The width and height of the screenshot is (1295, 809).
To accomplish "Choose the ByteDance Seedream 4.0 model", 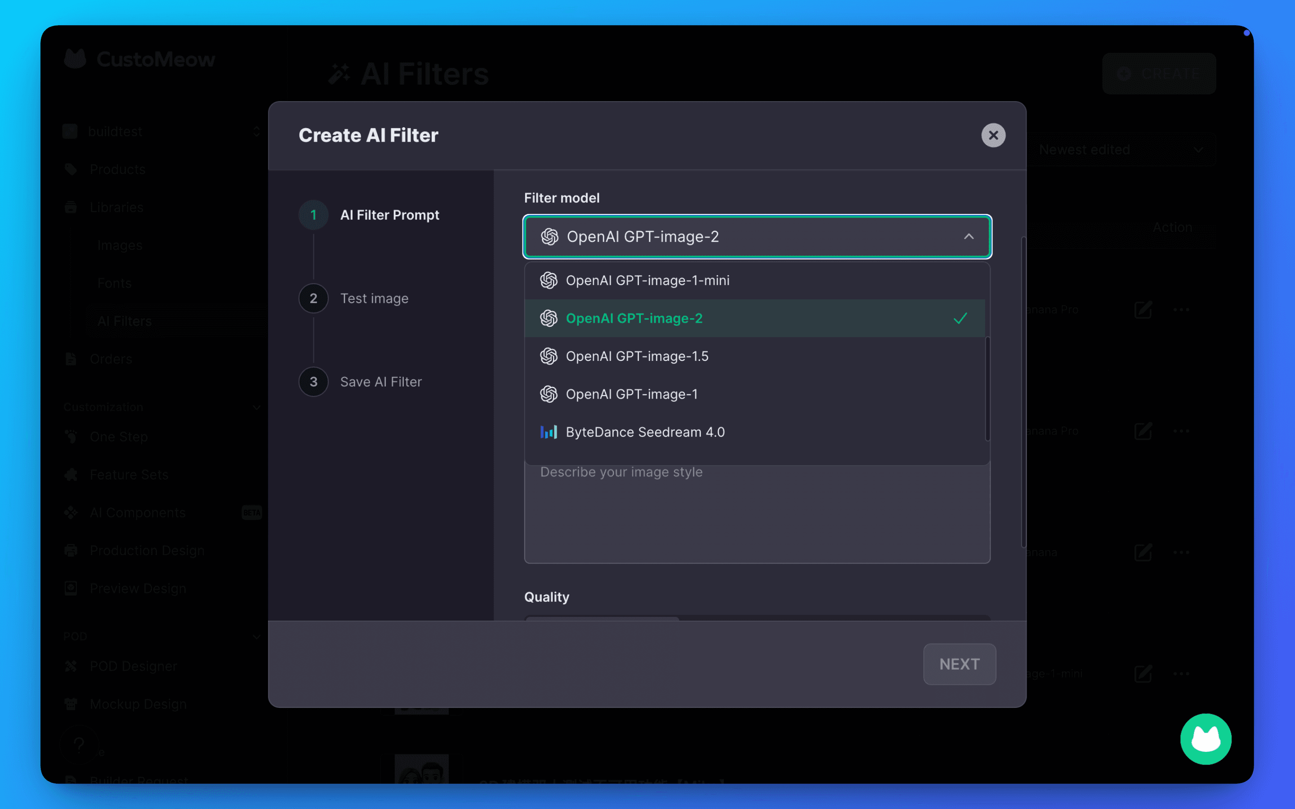I will pos(755,432).
